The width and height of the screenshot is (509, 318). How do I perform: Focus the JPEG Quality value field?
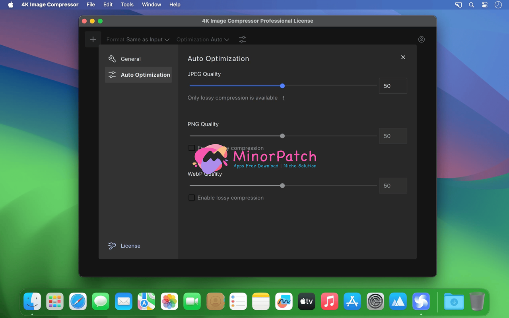393,86
